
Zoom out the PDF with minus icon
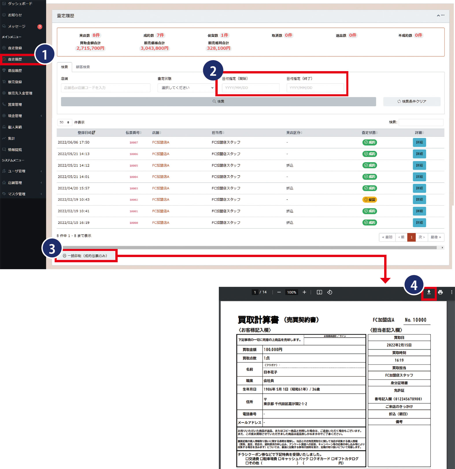pos(279,292)
